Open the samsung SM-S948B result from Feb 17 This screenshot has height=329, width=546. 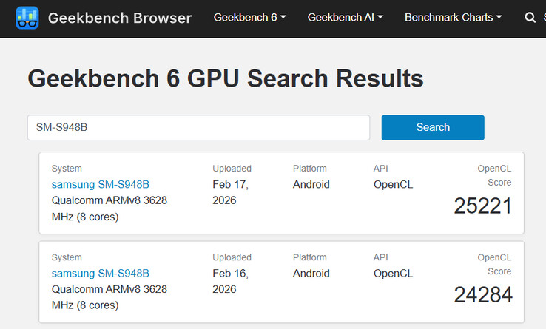coord(101,184)
